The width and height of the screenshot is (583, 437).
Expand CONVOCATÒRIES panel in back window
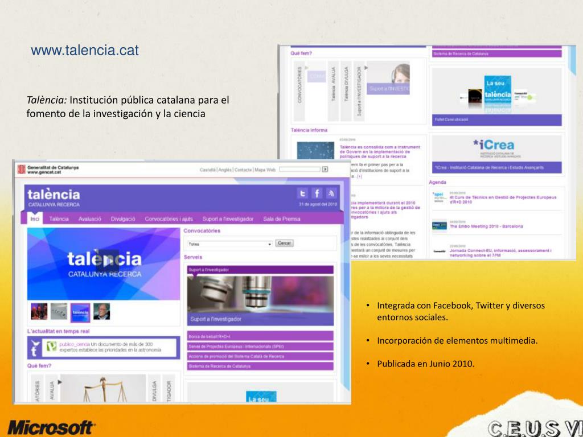(299, 91)
